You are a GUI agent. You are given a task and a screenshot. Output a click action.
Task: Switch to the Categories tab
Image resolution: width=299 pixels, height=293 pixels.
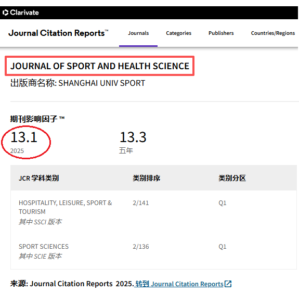coord(178,33)
